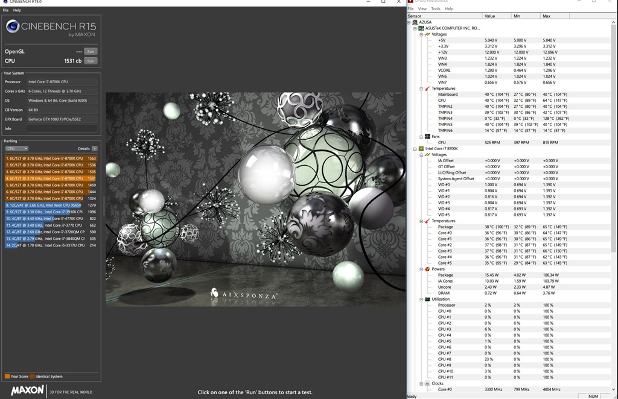Run the OpenGL benchmark test

[x=90, y=52]
